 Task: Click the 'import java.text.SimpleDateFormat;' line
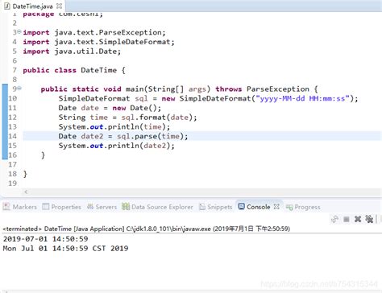point(98,42)
